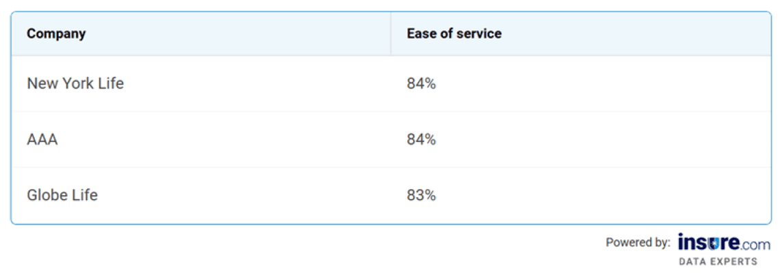The image size is (780, 279).
Task: Click the word Life in Globe Life
Action: 86,195
